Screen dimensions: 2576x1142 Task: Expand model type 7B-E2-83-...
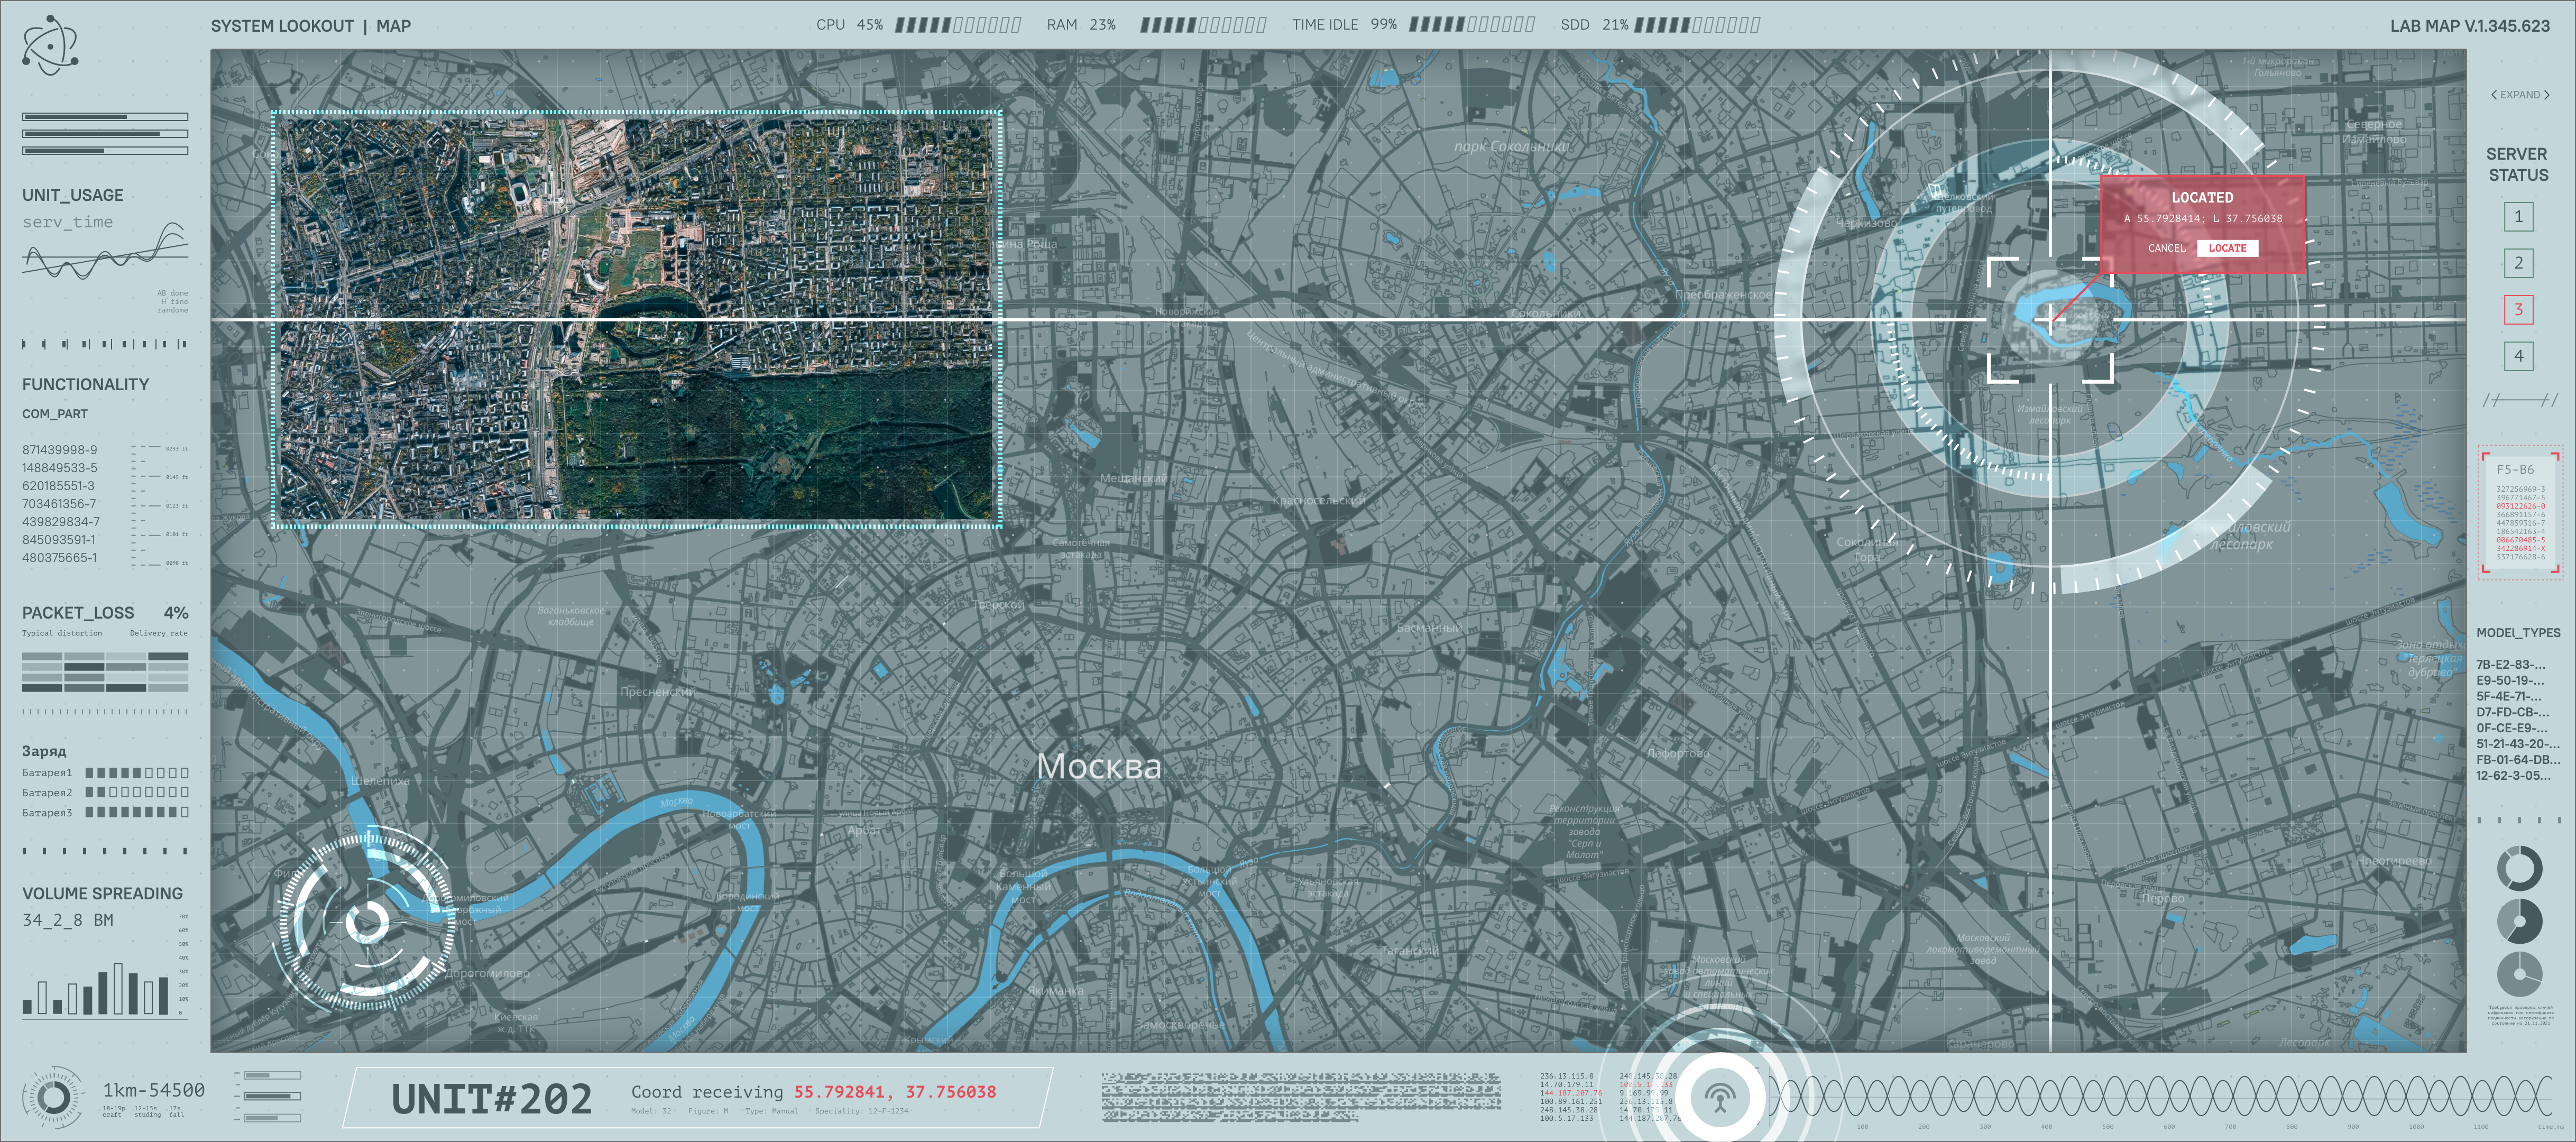tap(2511, 664)
